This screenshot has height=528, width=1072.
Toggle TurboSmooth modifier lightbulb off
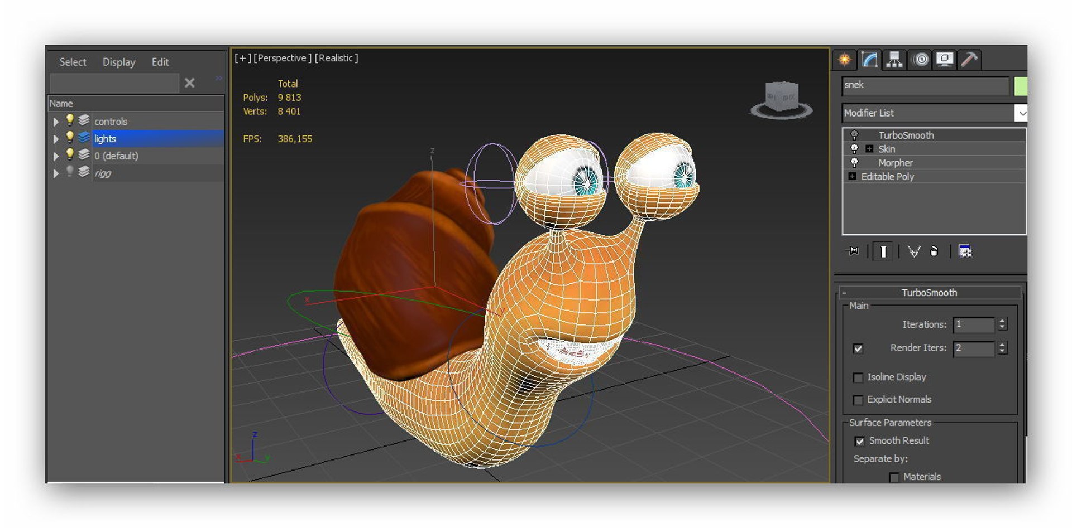pos(854,135)
